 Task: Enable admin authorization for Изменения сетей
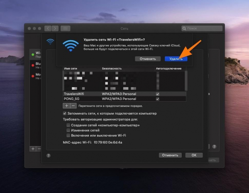[68, 130]
